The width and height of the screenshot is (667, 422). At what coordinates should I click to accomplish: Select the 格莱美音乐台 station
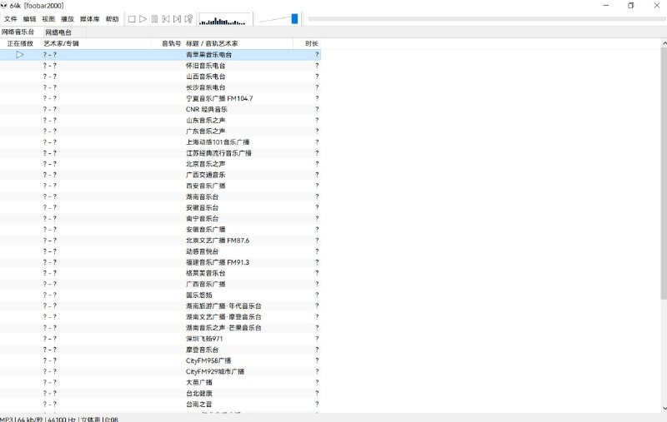[x=160, y=273]
